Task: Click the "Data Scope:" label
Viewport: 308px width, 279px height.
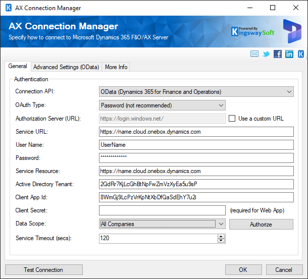Action: [31, 224]
